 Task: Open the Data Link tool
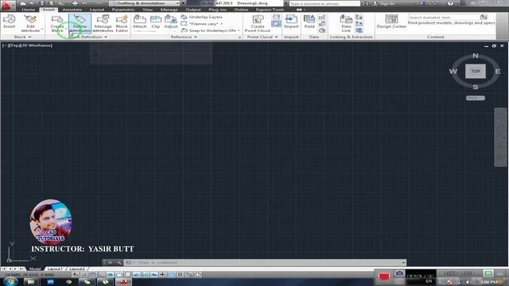tap(346, 23)
